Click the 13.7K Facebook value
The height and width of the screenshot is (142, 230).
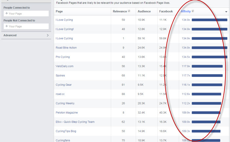[163, 140]
